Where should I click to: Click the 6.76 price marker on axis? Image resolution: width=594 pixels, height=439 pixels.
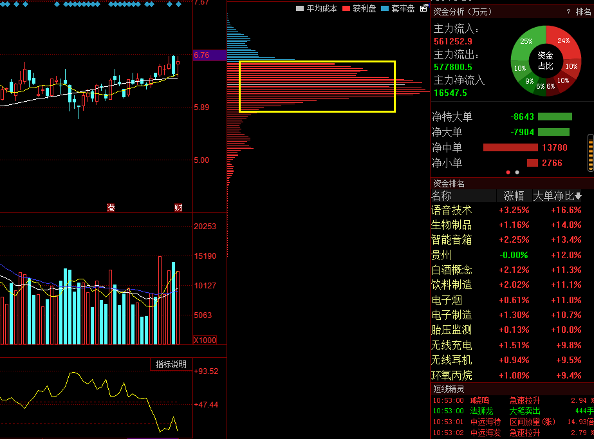coord(210,55)
